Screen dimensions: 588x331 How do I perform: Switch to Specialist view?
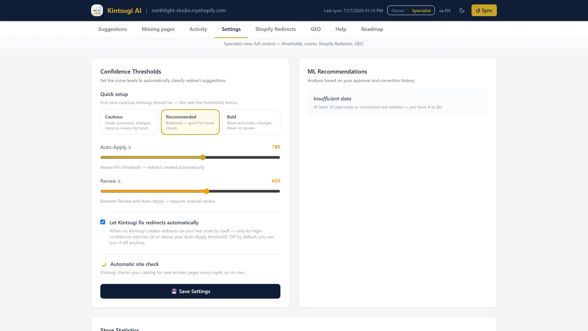421,11
